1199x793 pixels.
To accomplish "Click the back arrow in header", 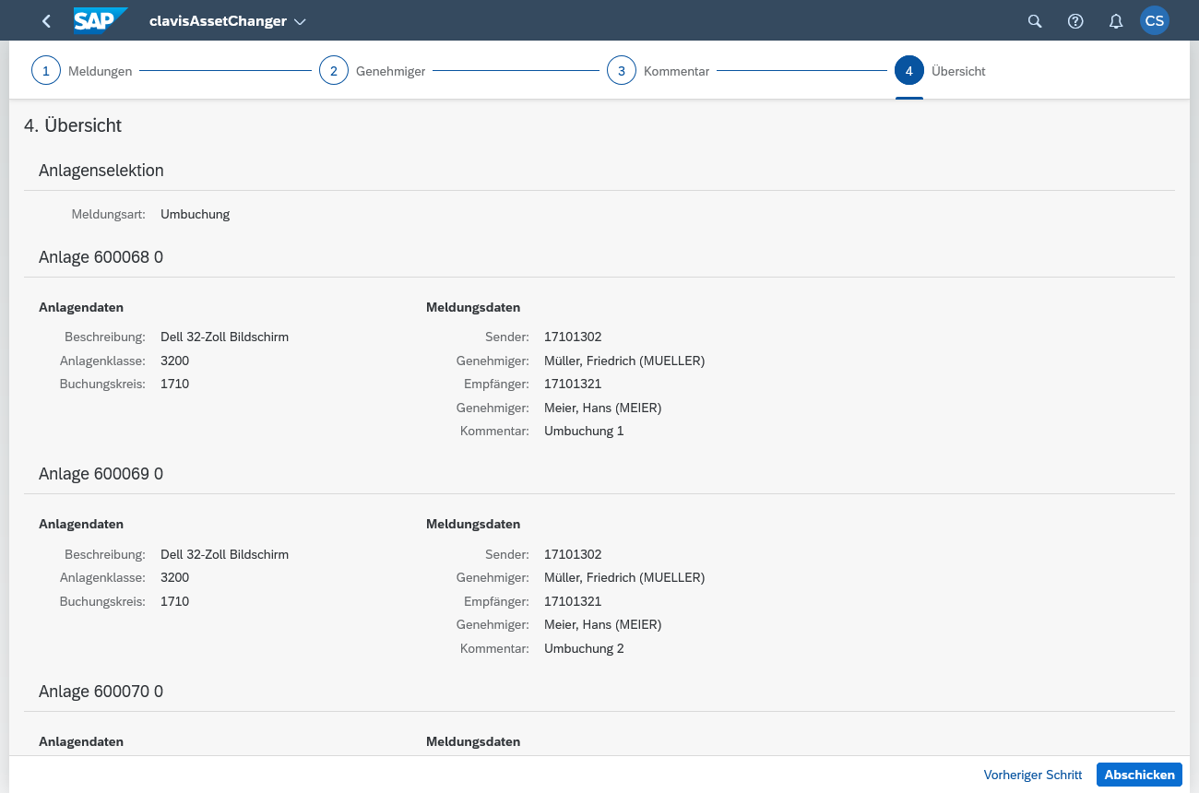I will tap(46, 21).
